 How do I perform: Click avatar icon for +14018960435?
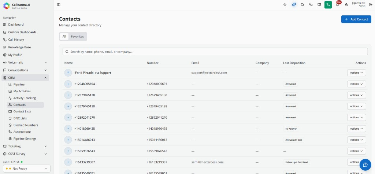pos(68,129)
